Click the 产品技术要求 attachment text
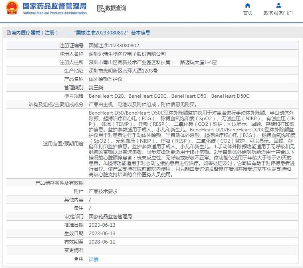Screen dimensions: 303x268 [103, 191]
